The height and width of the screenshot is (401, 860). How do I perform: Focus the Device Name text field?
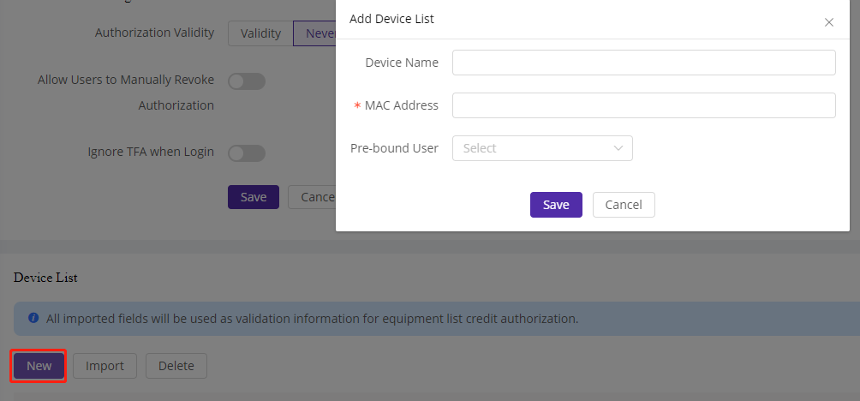643,63
